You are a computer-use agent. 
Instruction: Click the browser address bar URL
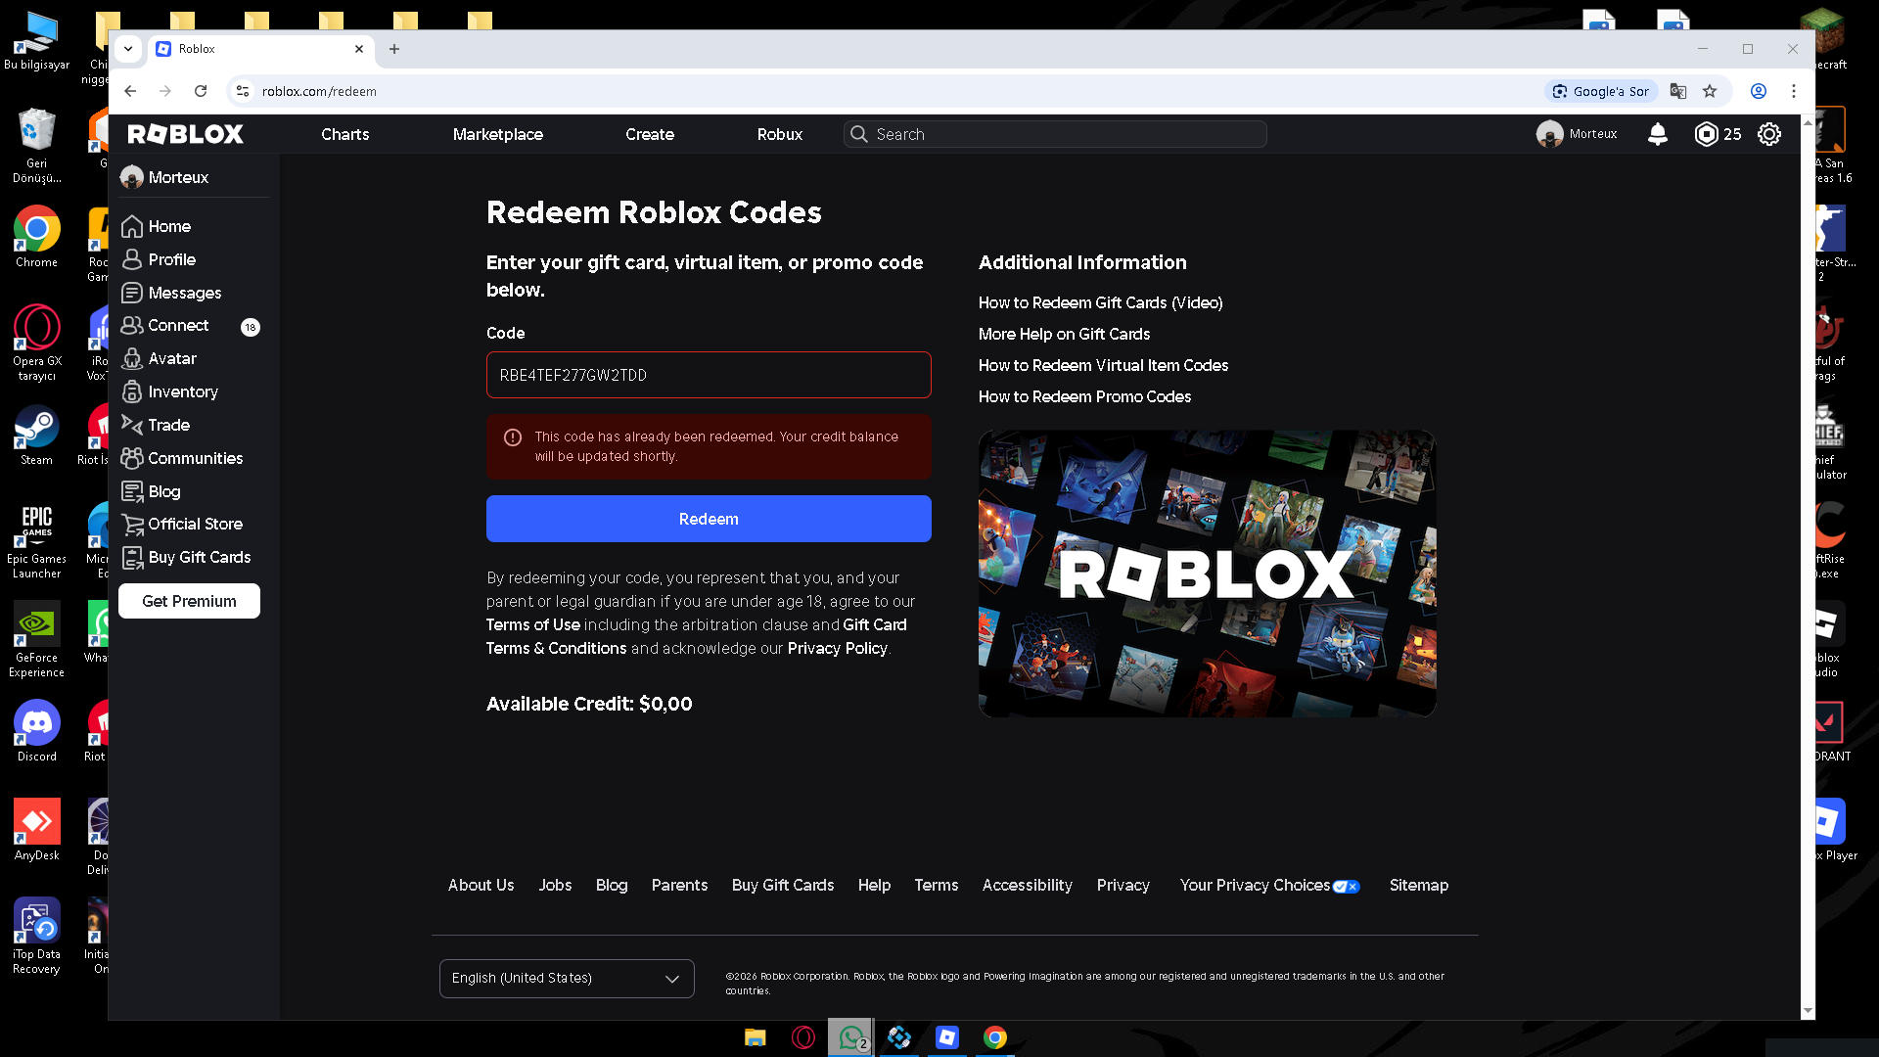pos(319,91)
